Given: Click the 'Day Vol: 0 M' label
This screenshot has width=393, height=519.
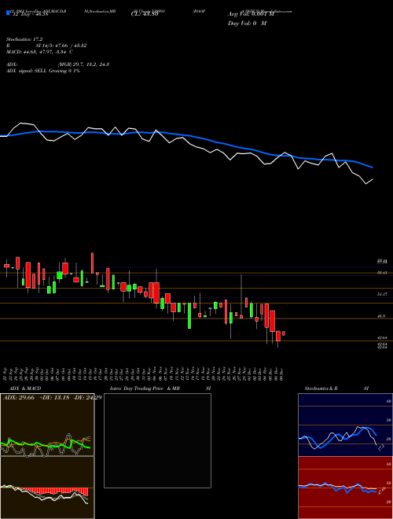Looking at the screenshot, I should pyautogui.click(x=247, y=23).
